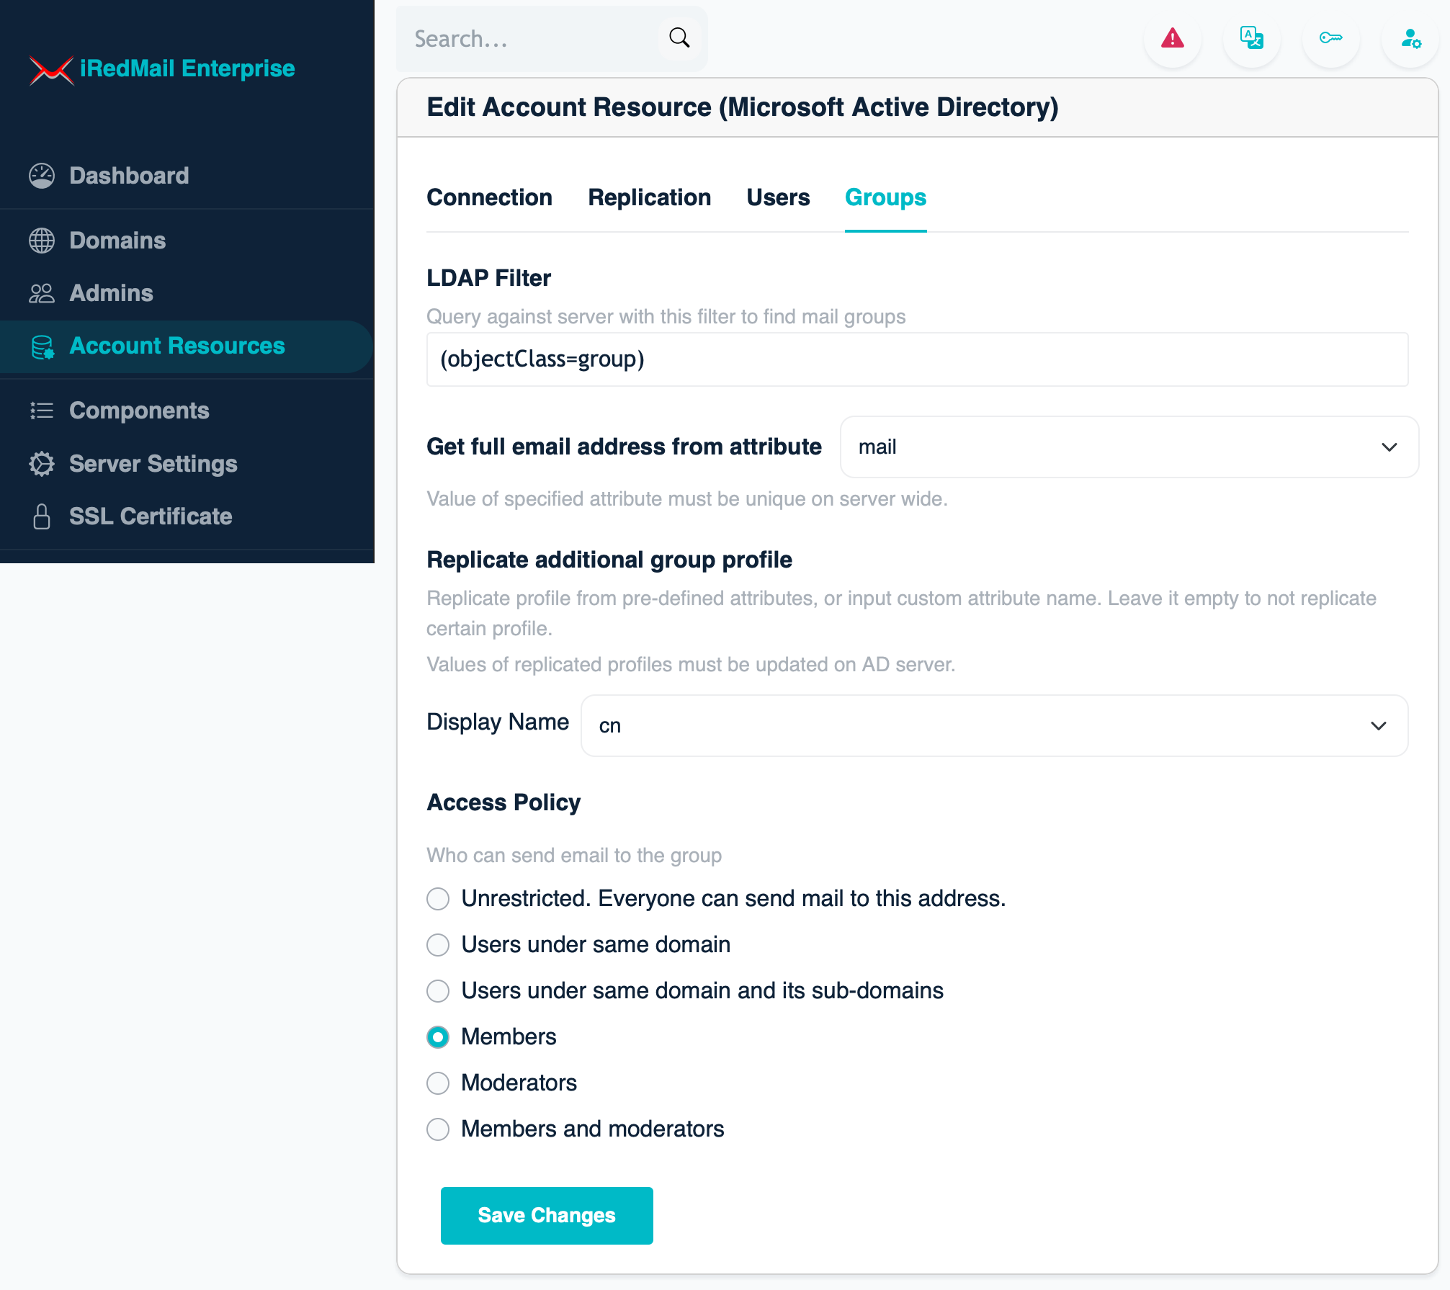Viewport: 1450px width, 1290px height.
Task: Click the Domains globe icon
Action: [42, 241]
